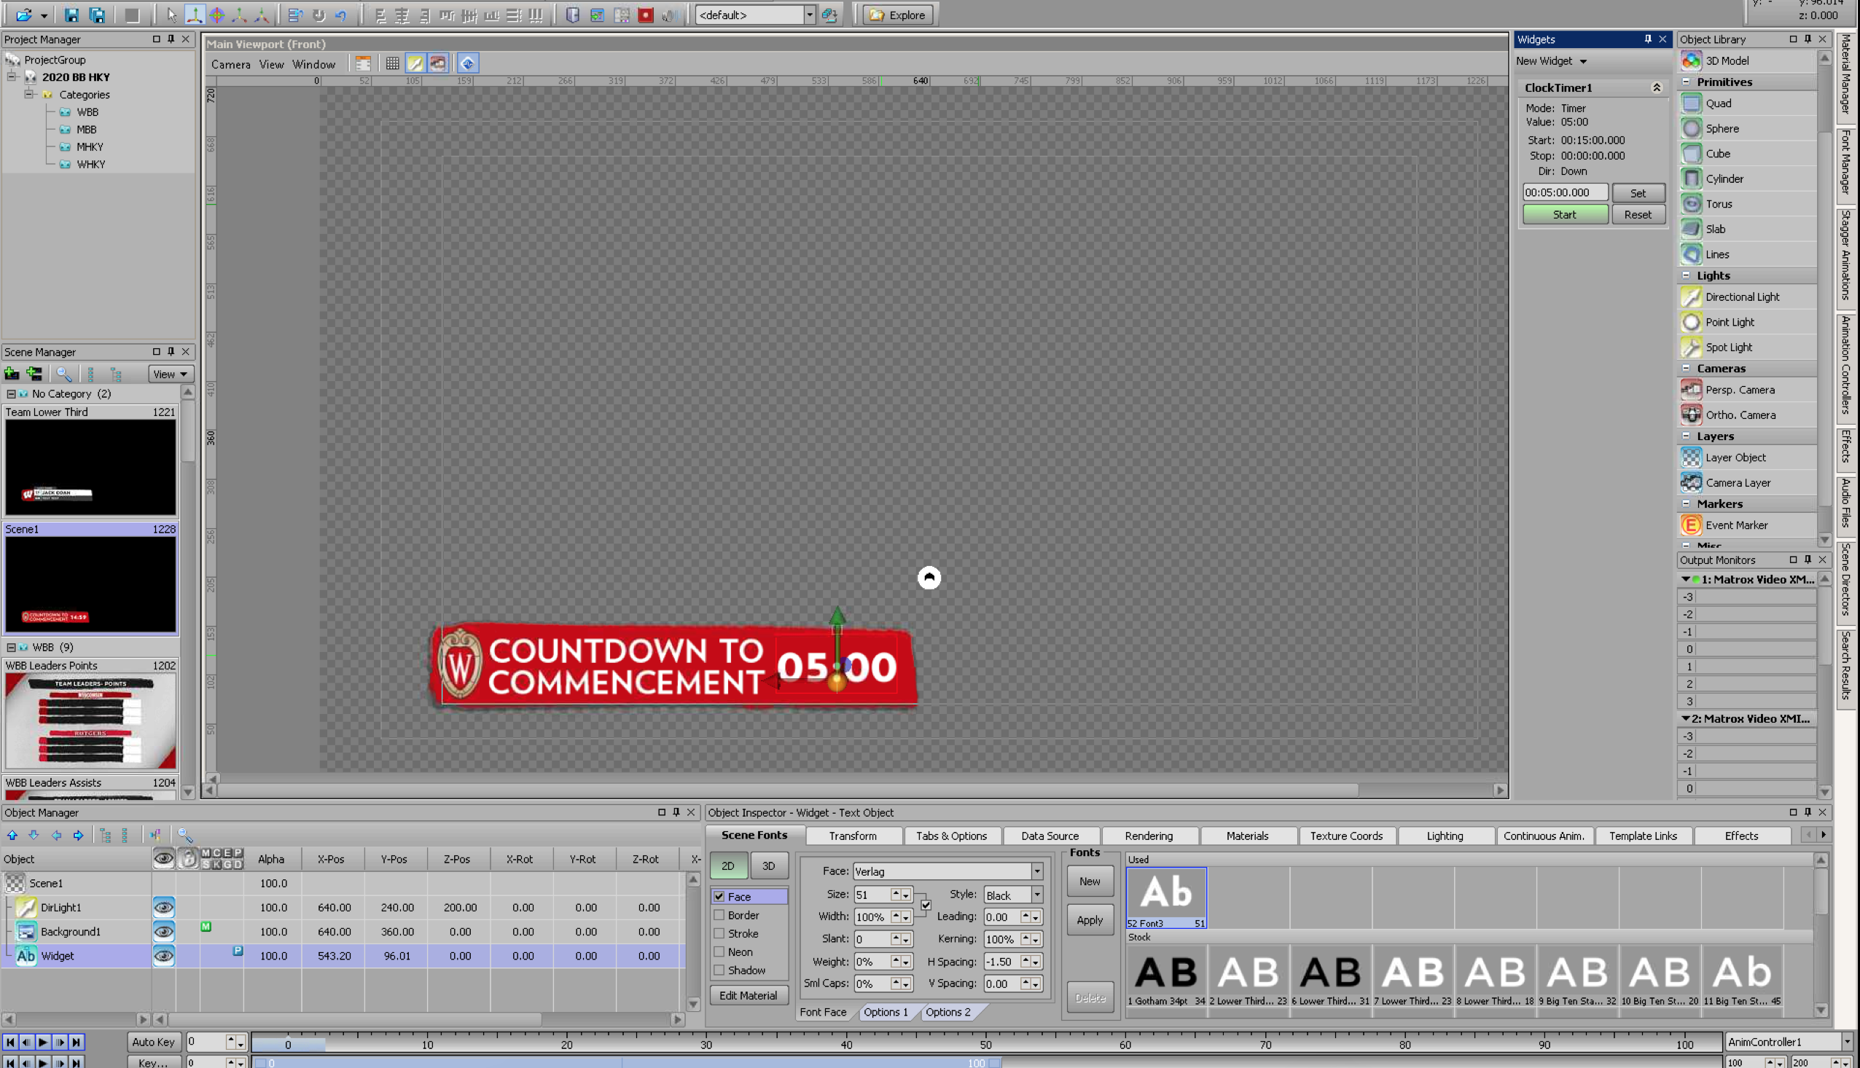1860x1068 pixels.
Task: Switch to the Transform tab
Action: [852, 836]
